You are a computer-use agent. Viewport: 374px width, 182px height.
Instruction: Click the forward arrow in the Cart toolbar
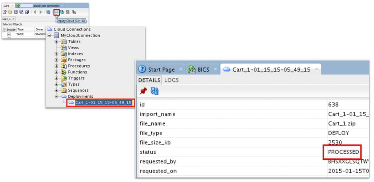[40, 12]
